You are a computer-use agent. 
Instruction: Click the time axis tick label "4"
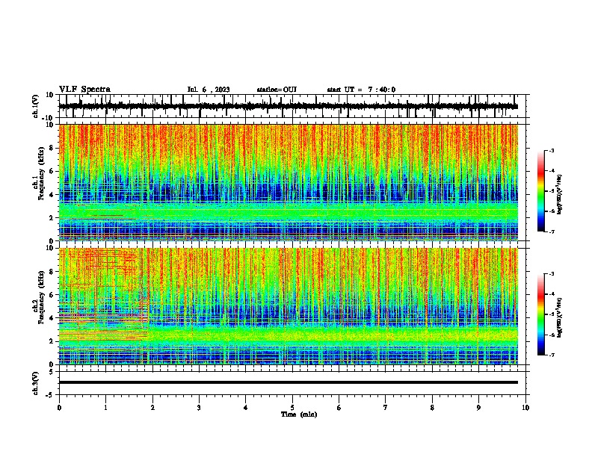(246, 408)
